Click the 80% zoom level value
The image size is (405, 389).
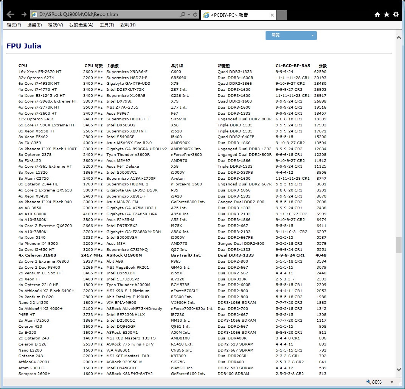(377, 382)
